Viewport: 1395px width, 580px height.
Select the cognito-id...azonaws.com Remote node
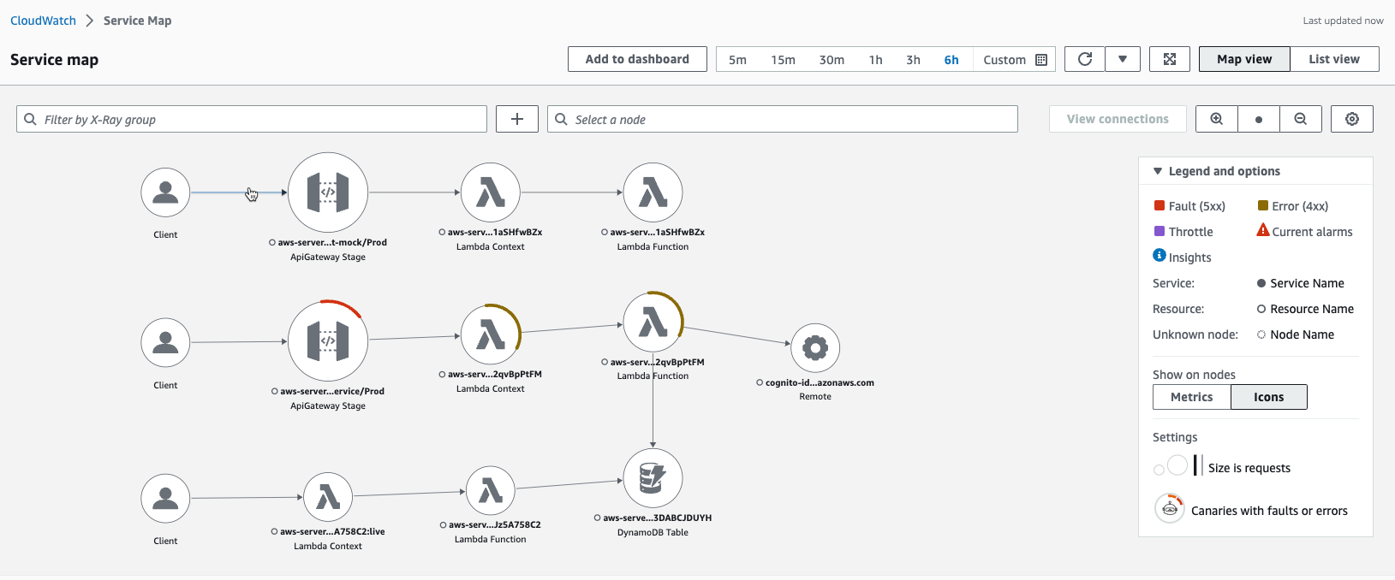815,347
